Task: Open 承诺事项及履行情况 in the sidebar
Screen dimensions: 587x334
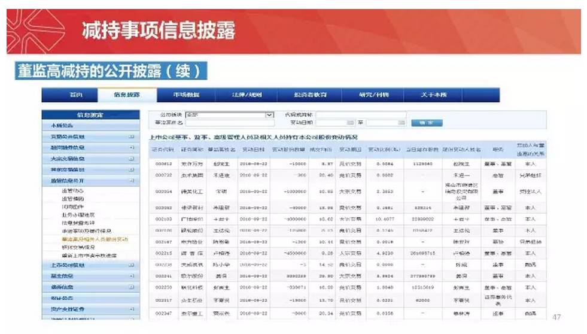Action: click(87, 231)
